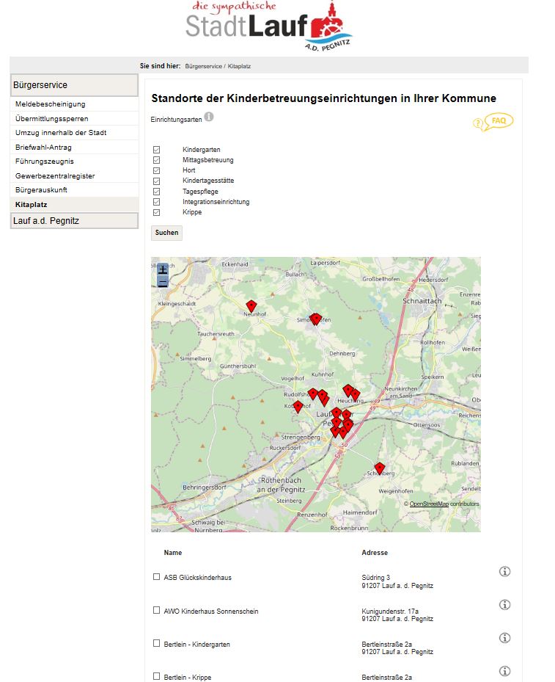The width and height of the screenshot is (555, 682).
Task: Click the info icon beside Einrichtungsarten
Action: 209,117
